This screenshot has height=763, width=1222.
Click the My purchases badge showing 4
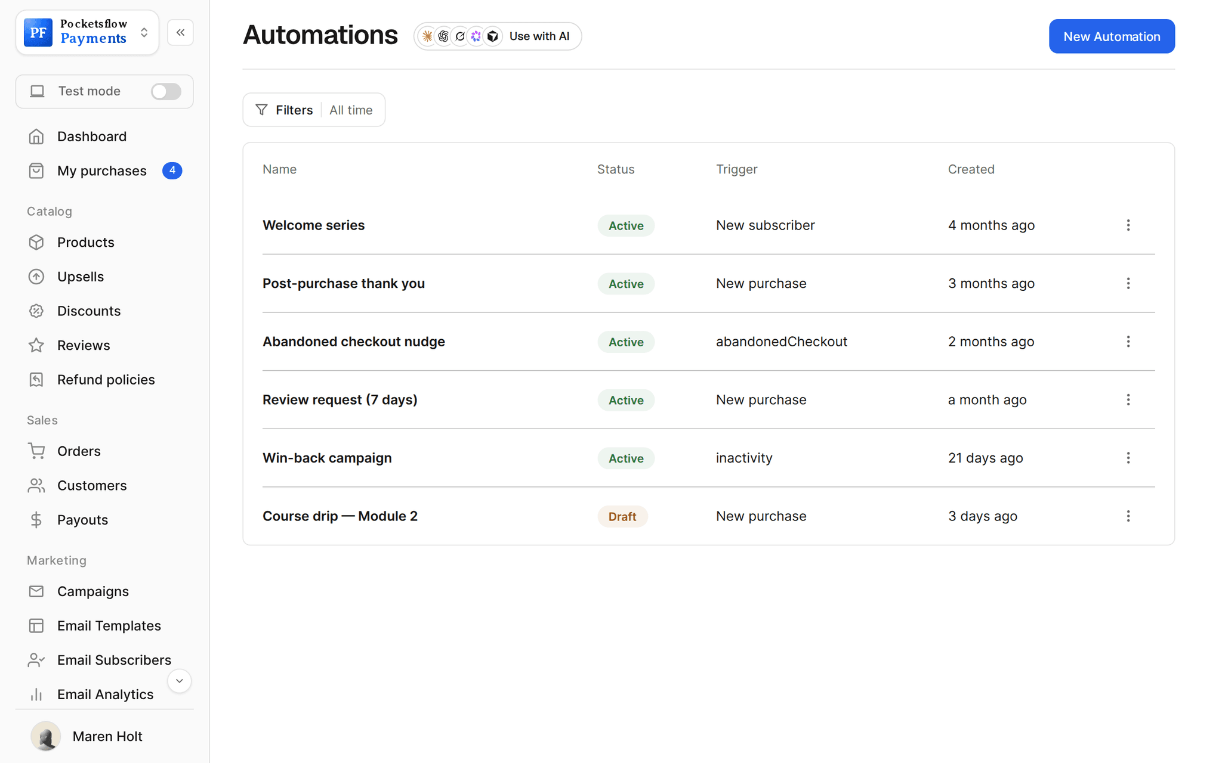[x=172, y=170]
